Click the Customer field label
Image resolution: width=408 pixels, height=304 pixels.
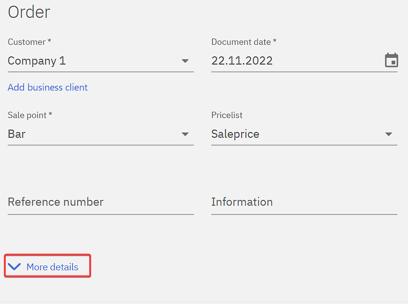[x=27, y=42]
